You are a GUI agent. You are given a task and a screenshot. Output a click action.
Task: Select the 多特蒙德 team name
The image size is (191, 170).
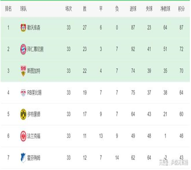coord(34,114)
